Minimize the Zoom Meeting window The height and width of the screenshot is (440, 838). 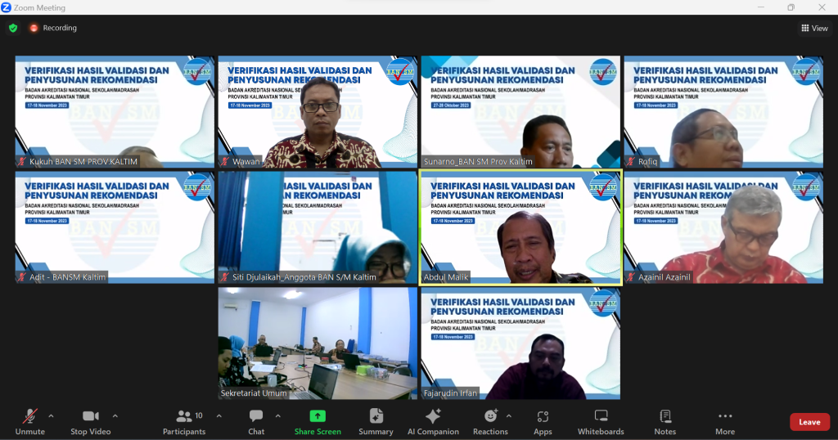(760, 7)
